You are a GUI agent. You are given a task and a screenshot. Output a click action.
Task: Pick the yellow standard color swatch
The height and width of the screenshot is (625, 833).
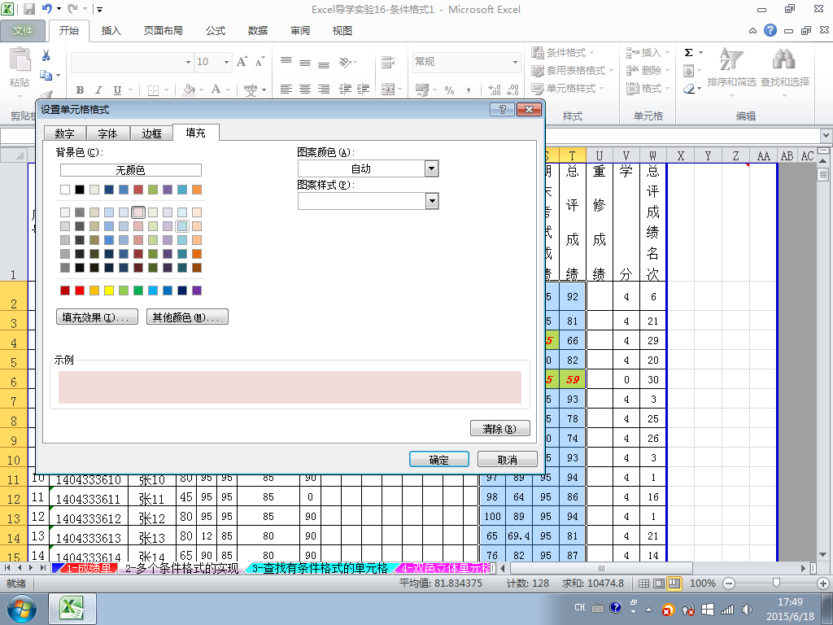point(109,291)
